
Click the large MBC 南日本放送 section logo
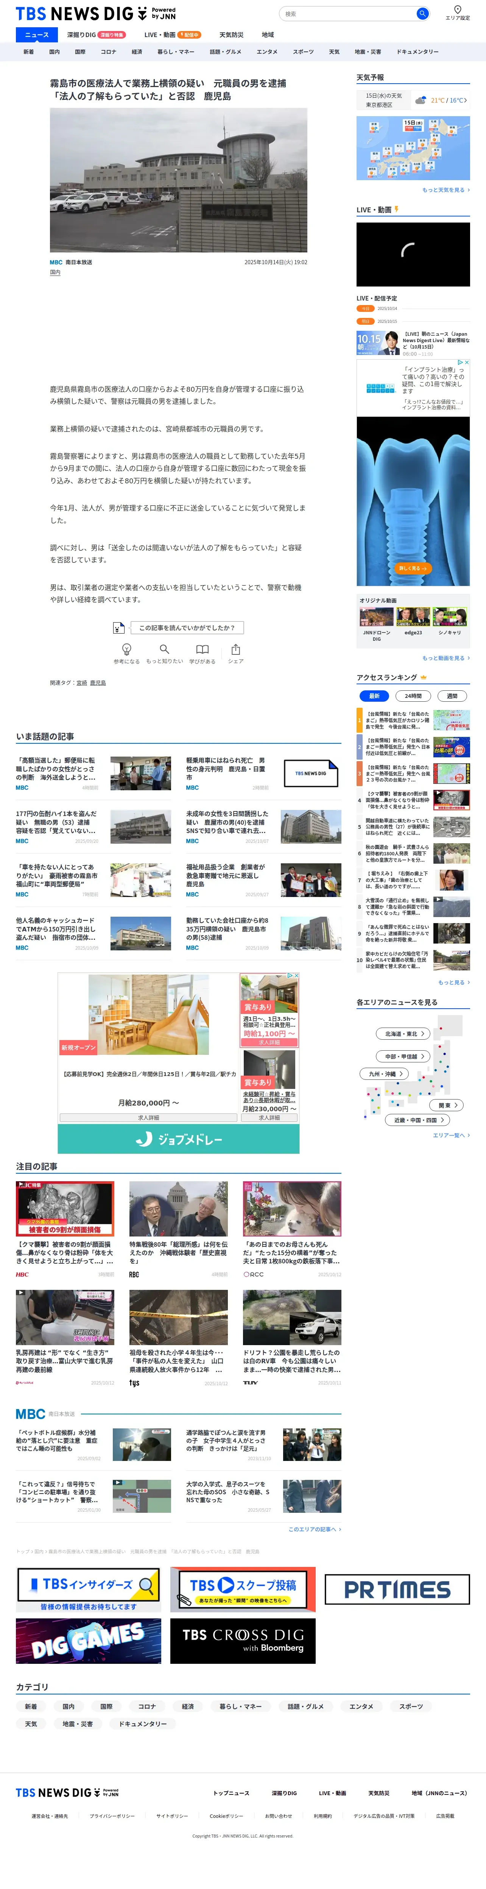coord(45,1414)
